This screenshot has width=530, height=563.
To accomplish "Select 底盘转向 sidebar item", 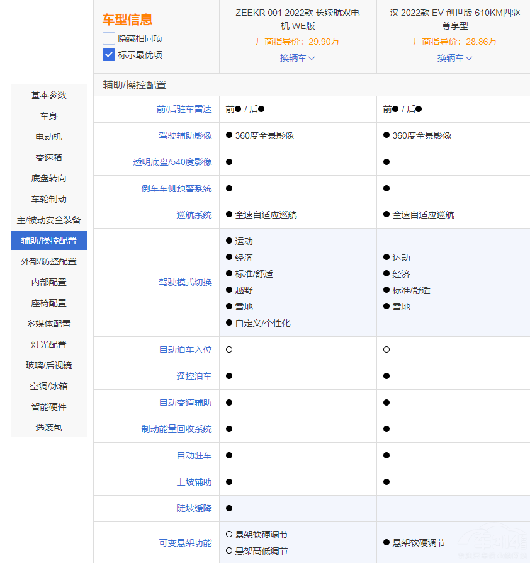I will point(49,178).
